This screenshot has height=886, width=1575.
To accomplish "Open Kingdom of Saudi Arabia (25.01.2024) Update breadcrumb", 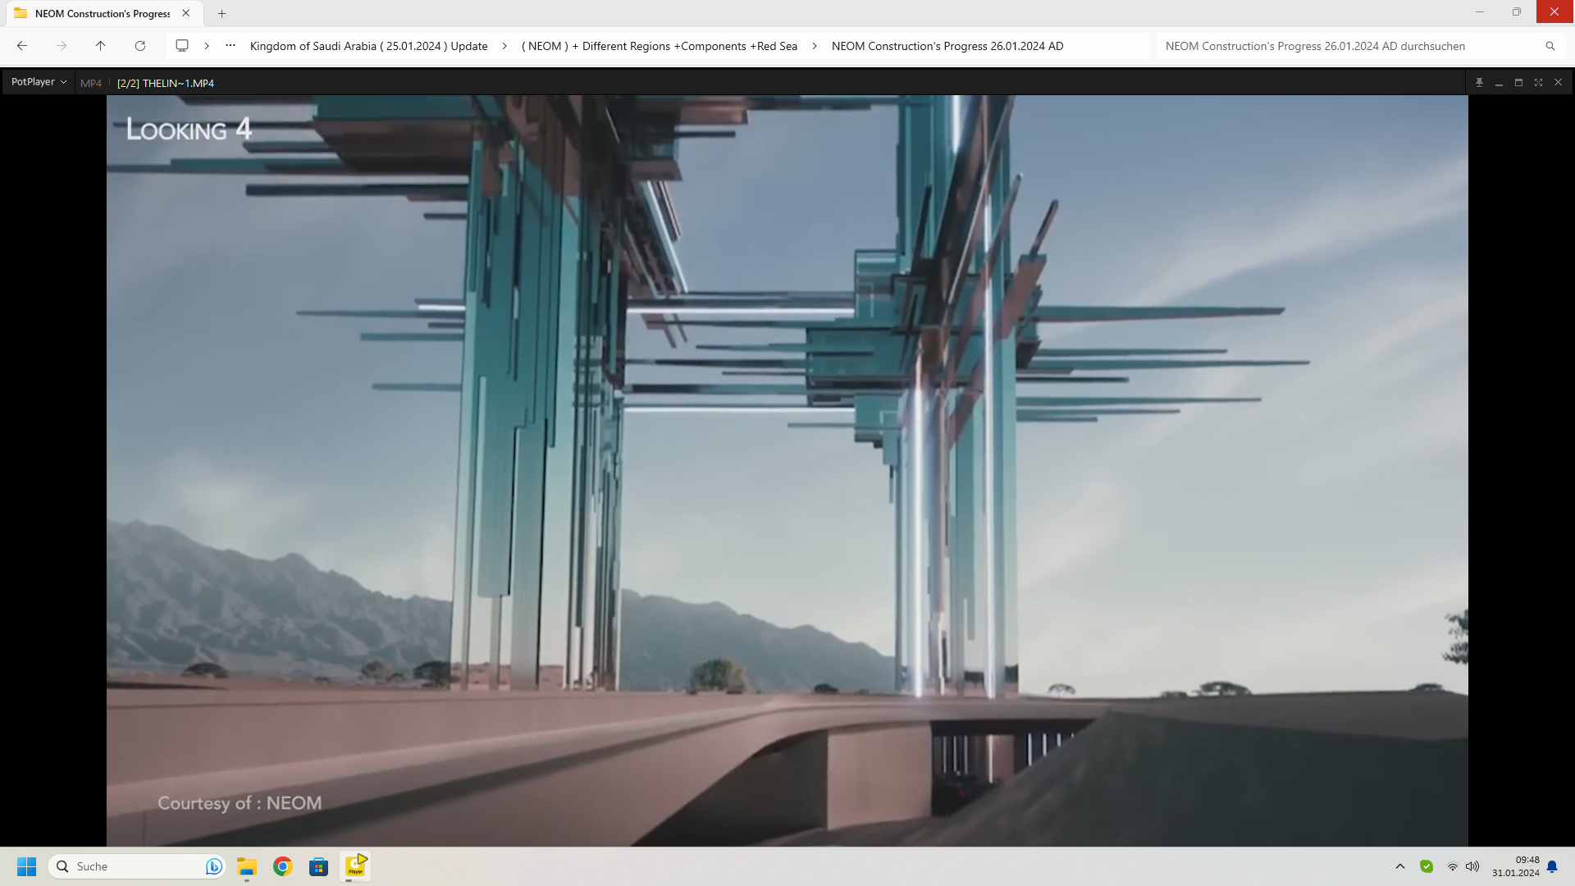I will pyautogui.click(x=368, y=46).
